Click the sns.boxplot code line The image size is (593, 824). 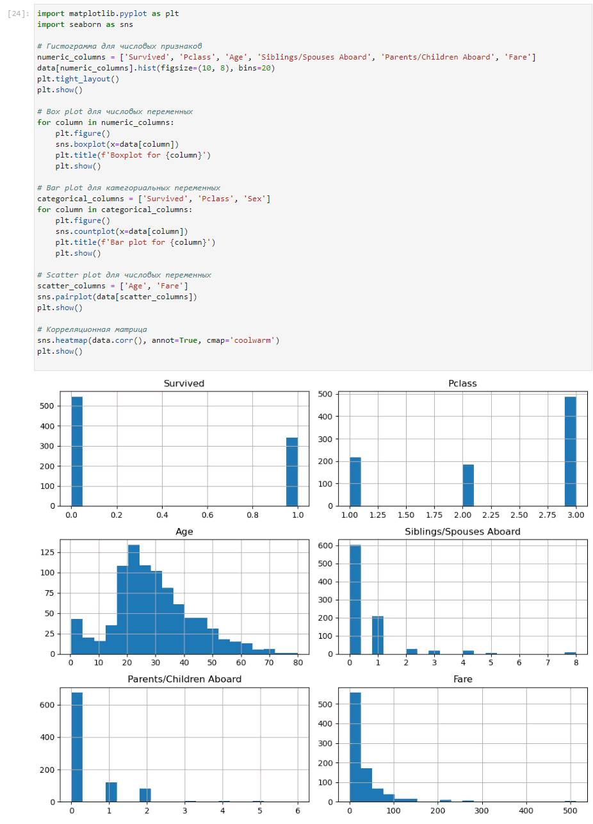(117, 144)
